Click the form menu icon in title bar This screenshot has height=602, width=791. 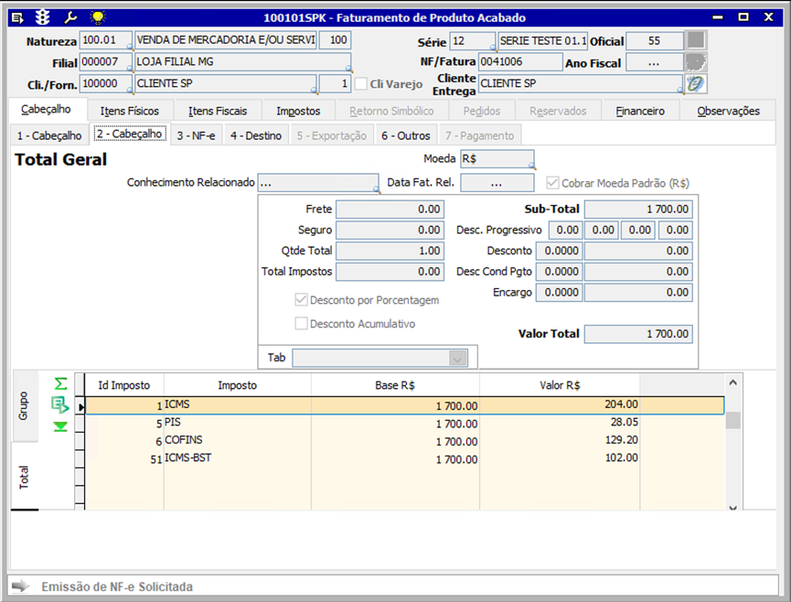point(16,16)
